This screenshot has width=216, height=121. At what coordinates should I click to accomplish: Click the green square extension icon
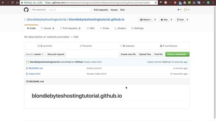click(189, 3)
